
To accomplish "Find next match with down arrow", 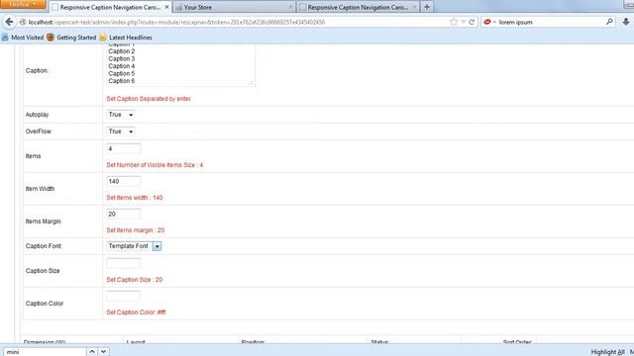I will point(103,352).
